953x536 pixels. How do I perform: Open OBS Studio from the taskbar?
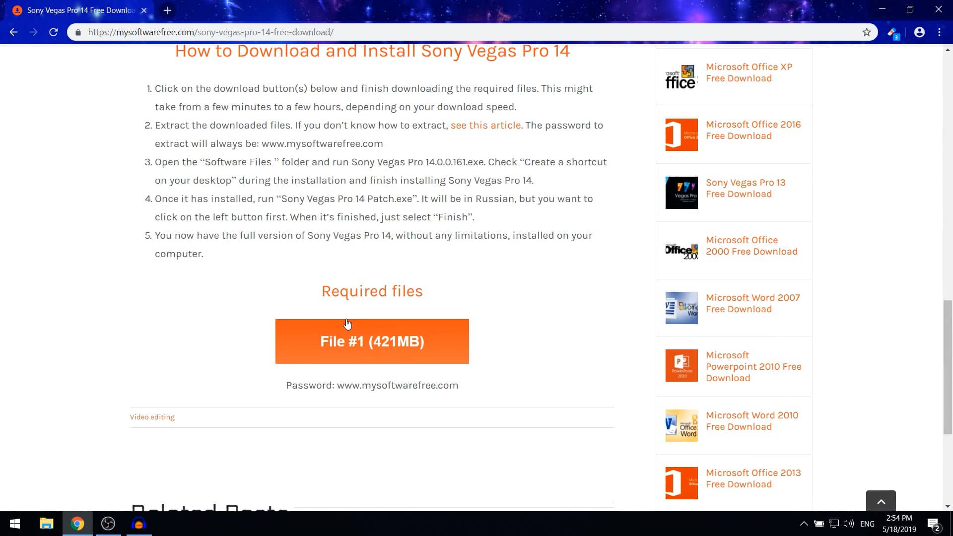108,524
